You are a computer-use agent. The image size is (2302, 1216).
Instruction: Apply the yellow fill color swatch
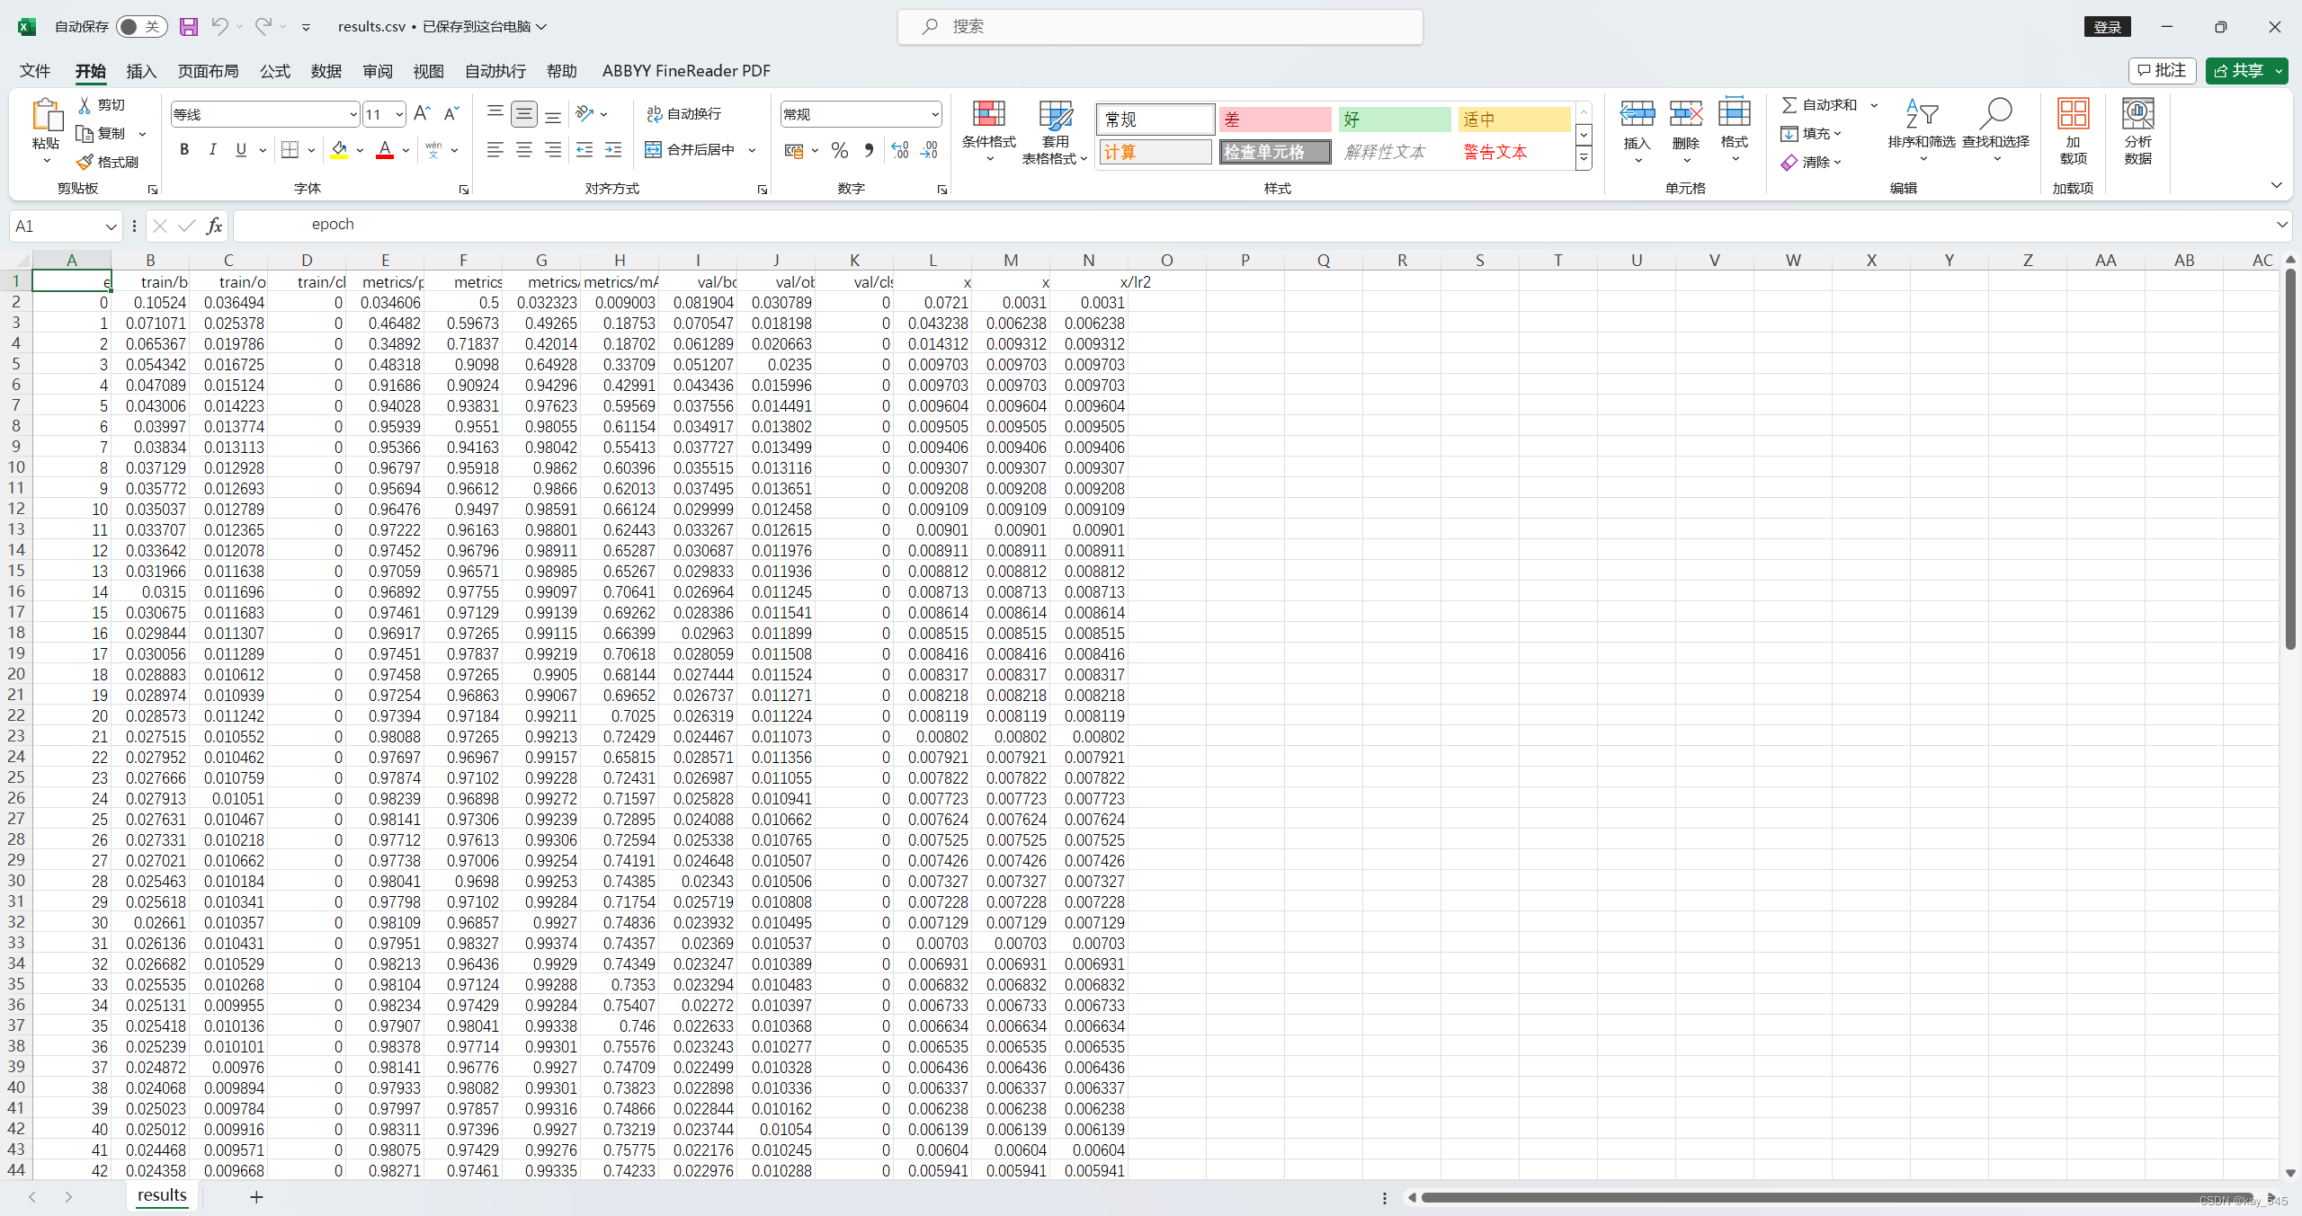(x=339, y=150)
